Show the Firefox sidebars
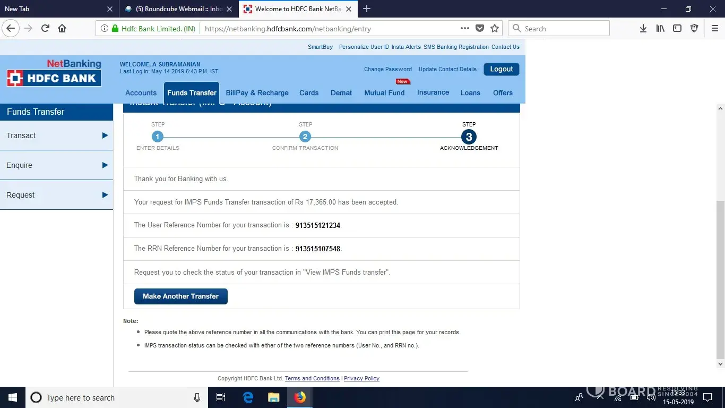Screen dimensions: 725x408 click(677, 29)
